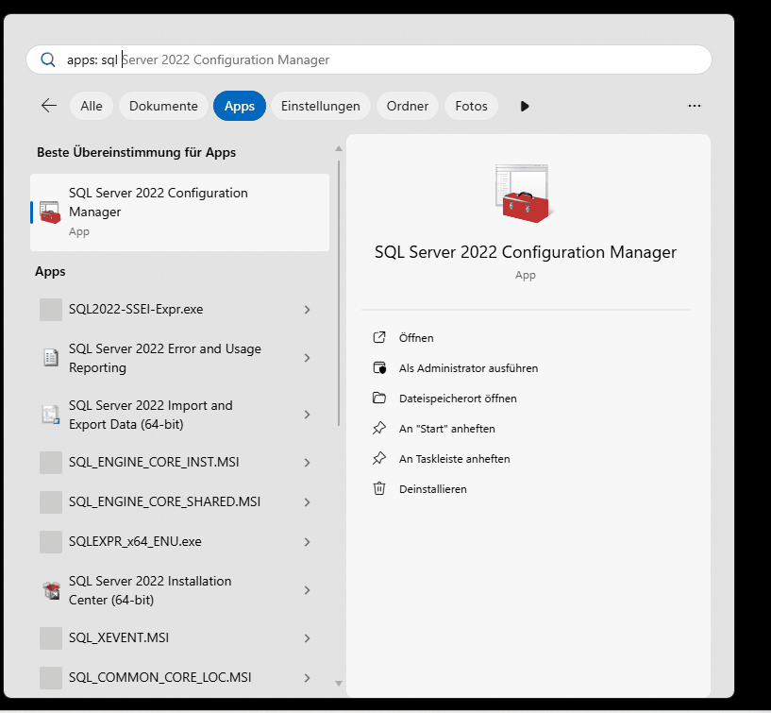Image resolution: width=771 pixels, height=713 pixels.
Task: Expand SQL2022-SSEI-Expr.exe result chevron
Action: [308, 310]
